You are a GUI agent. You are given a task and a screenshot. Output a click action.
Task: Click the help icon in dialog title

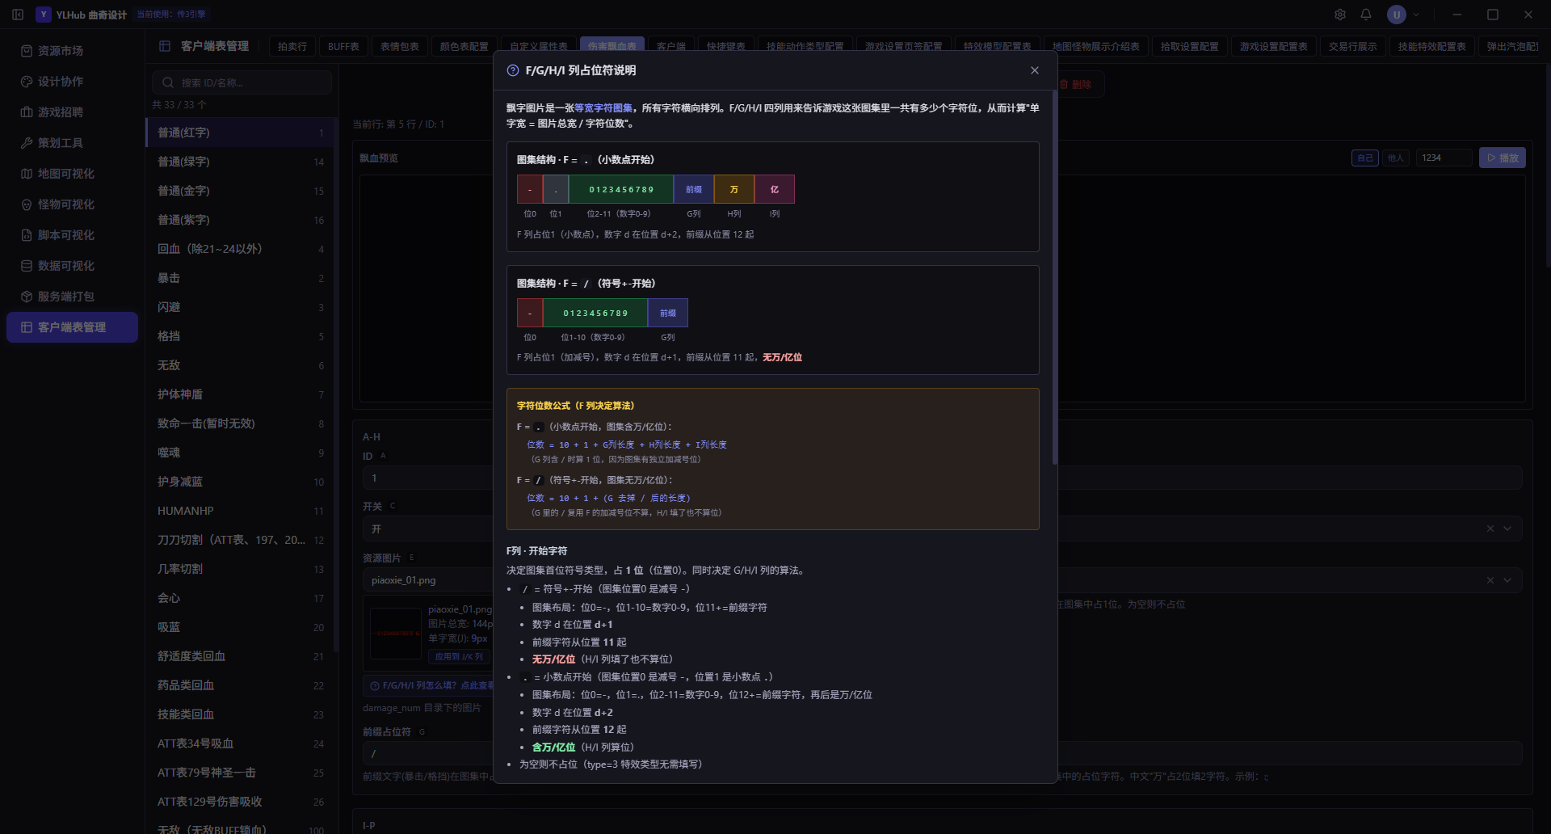[512, 70]
